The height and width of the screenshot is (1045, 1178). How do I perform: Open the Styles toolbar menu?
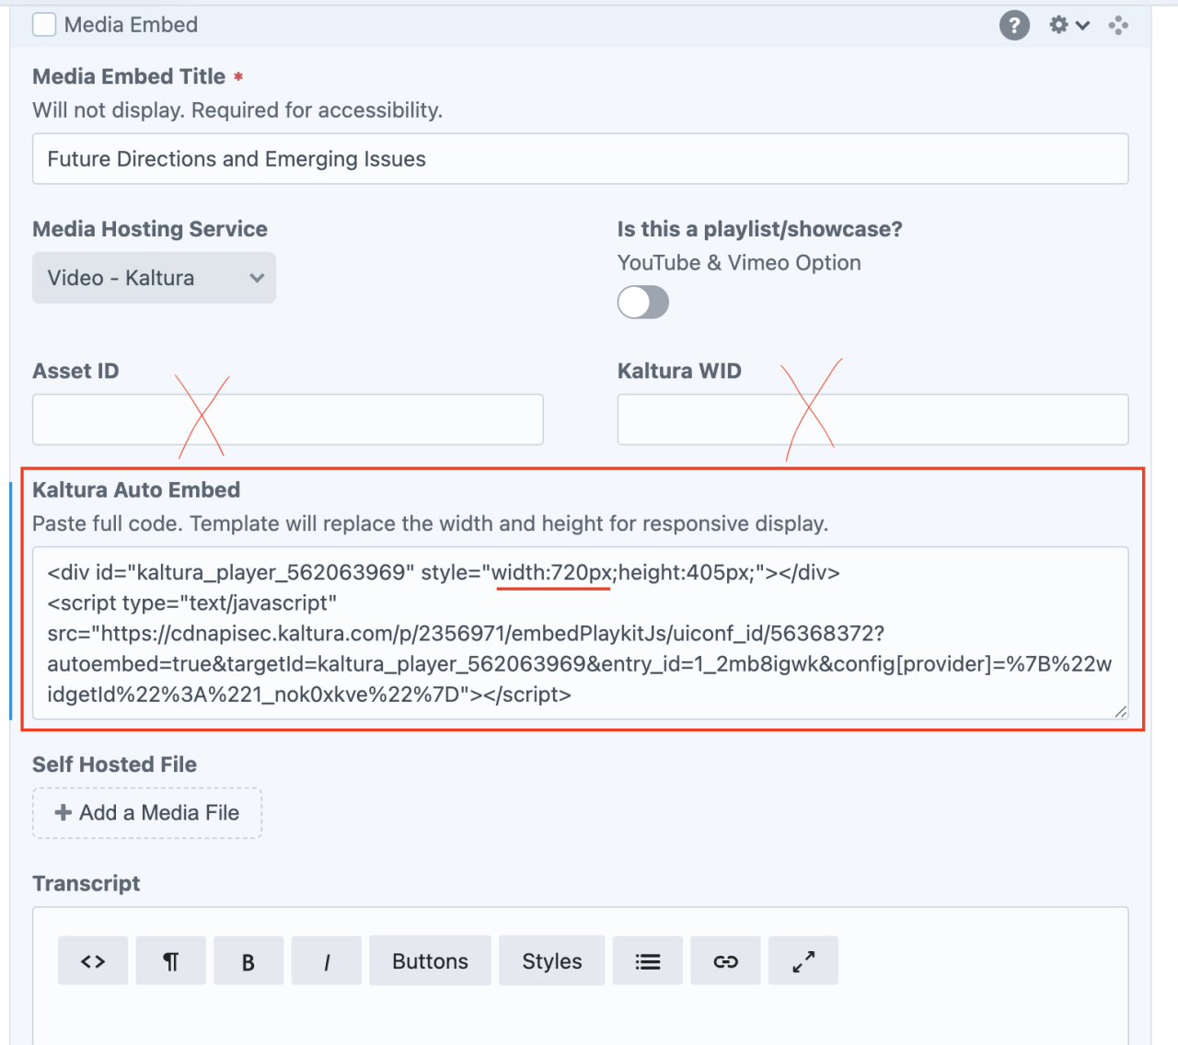coord(551,961)
